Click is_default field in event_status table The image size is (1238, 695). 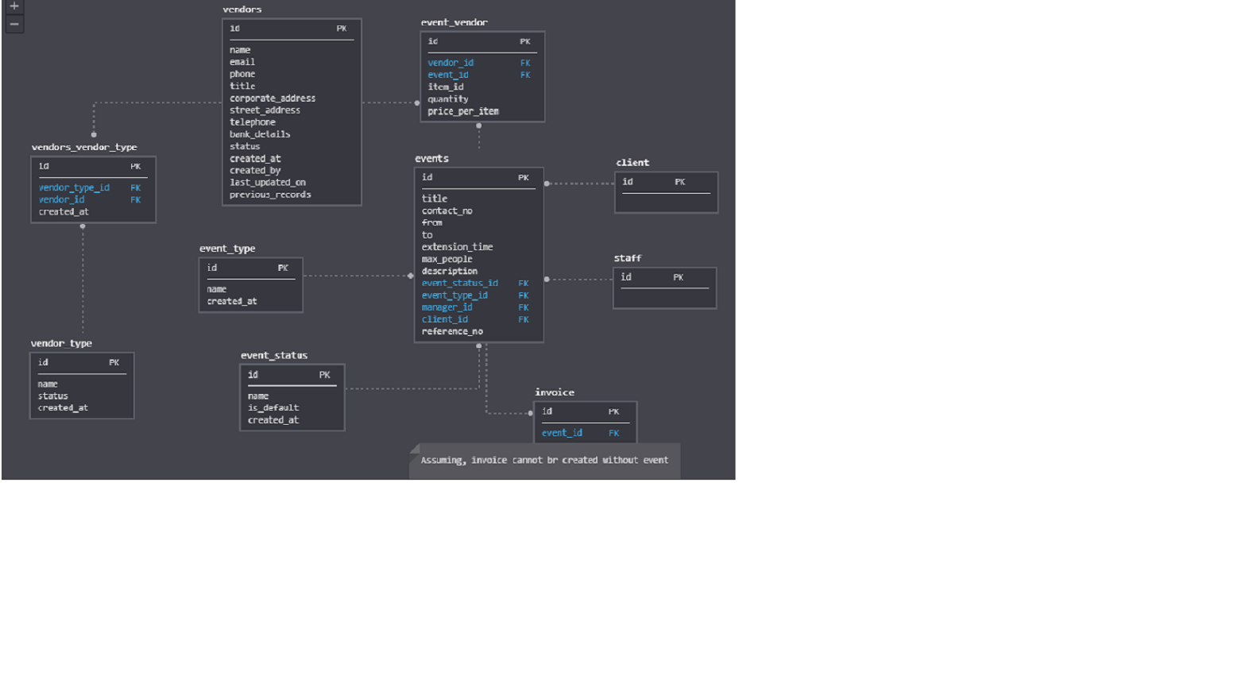pos(273,408)
